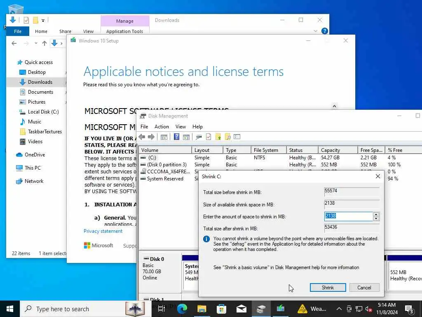Expand the File Explorer ribbon chevron
Viewport: 422px width, 317px height.
tap(315, 31)
